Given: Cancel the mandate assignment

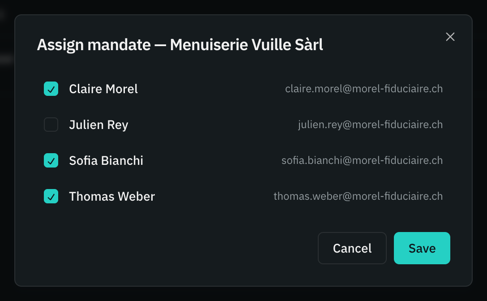Looking at the screenshot, I should (x=352, y=248).
